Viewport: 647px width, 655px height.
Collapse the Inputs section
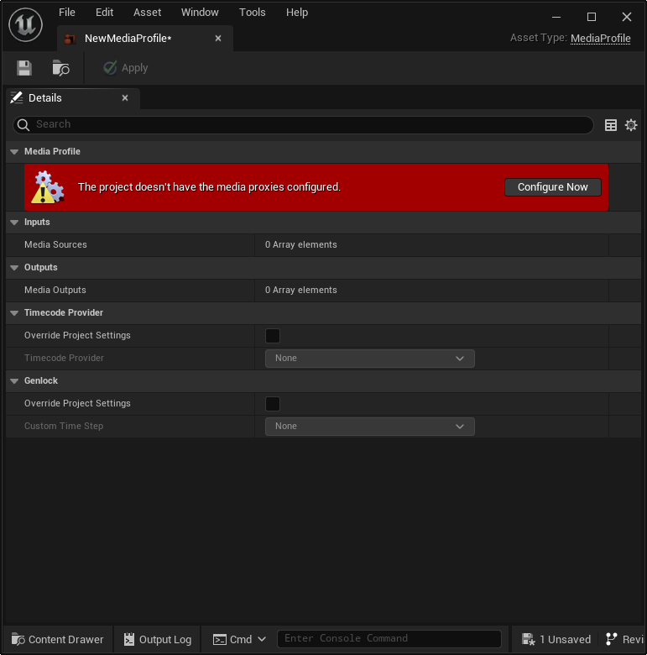click(x=14, y=223)
